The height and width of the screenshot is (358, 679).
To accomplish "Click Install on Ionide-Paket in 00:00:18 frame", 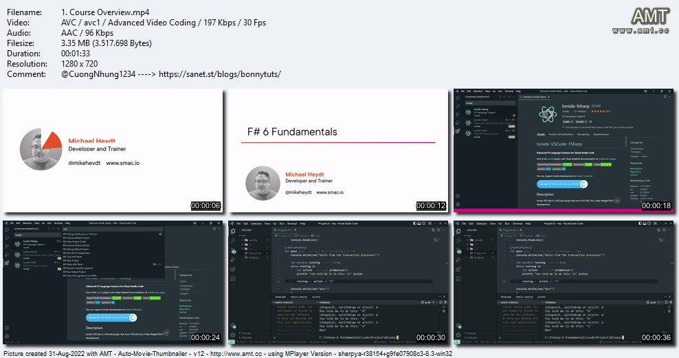I will (511, 126).
